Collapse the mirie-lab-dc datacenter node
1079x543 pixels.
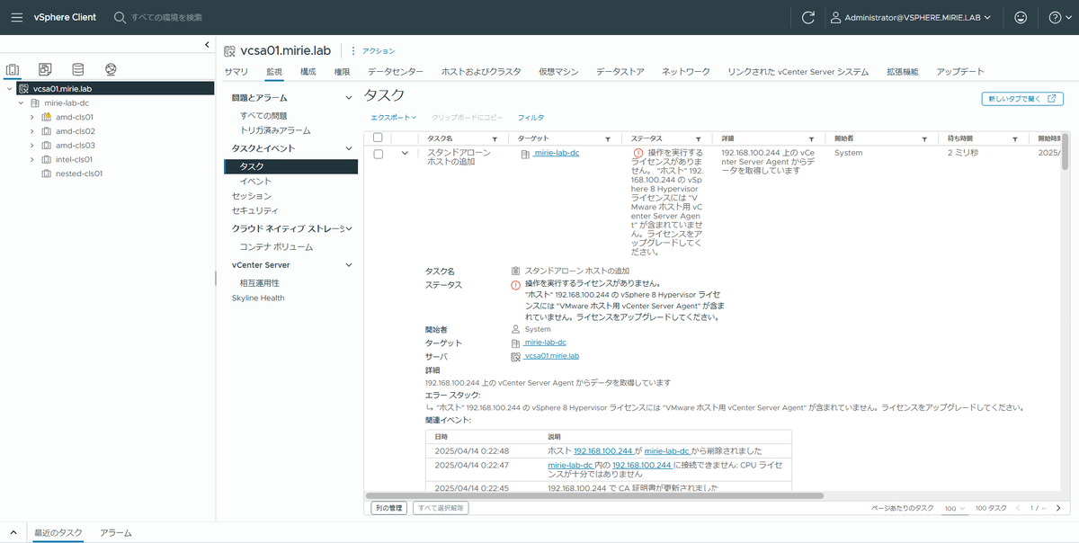(21, 102)
